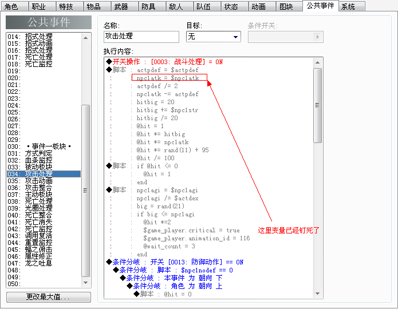Select the 武器 tab

click(x=124, y=6)
